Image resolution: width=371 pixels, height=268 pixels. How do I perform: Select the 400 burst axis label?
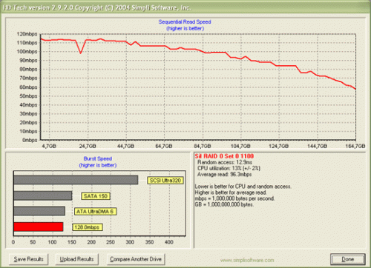[x=169, y=242]
